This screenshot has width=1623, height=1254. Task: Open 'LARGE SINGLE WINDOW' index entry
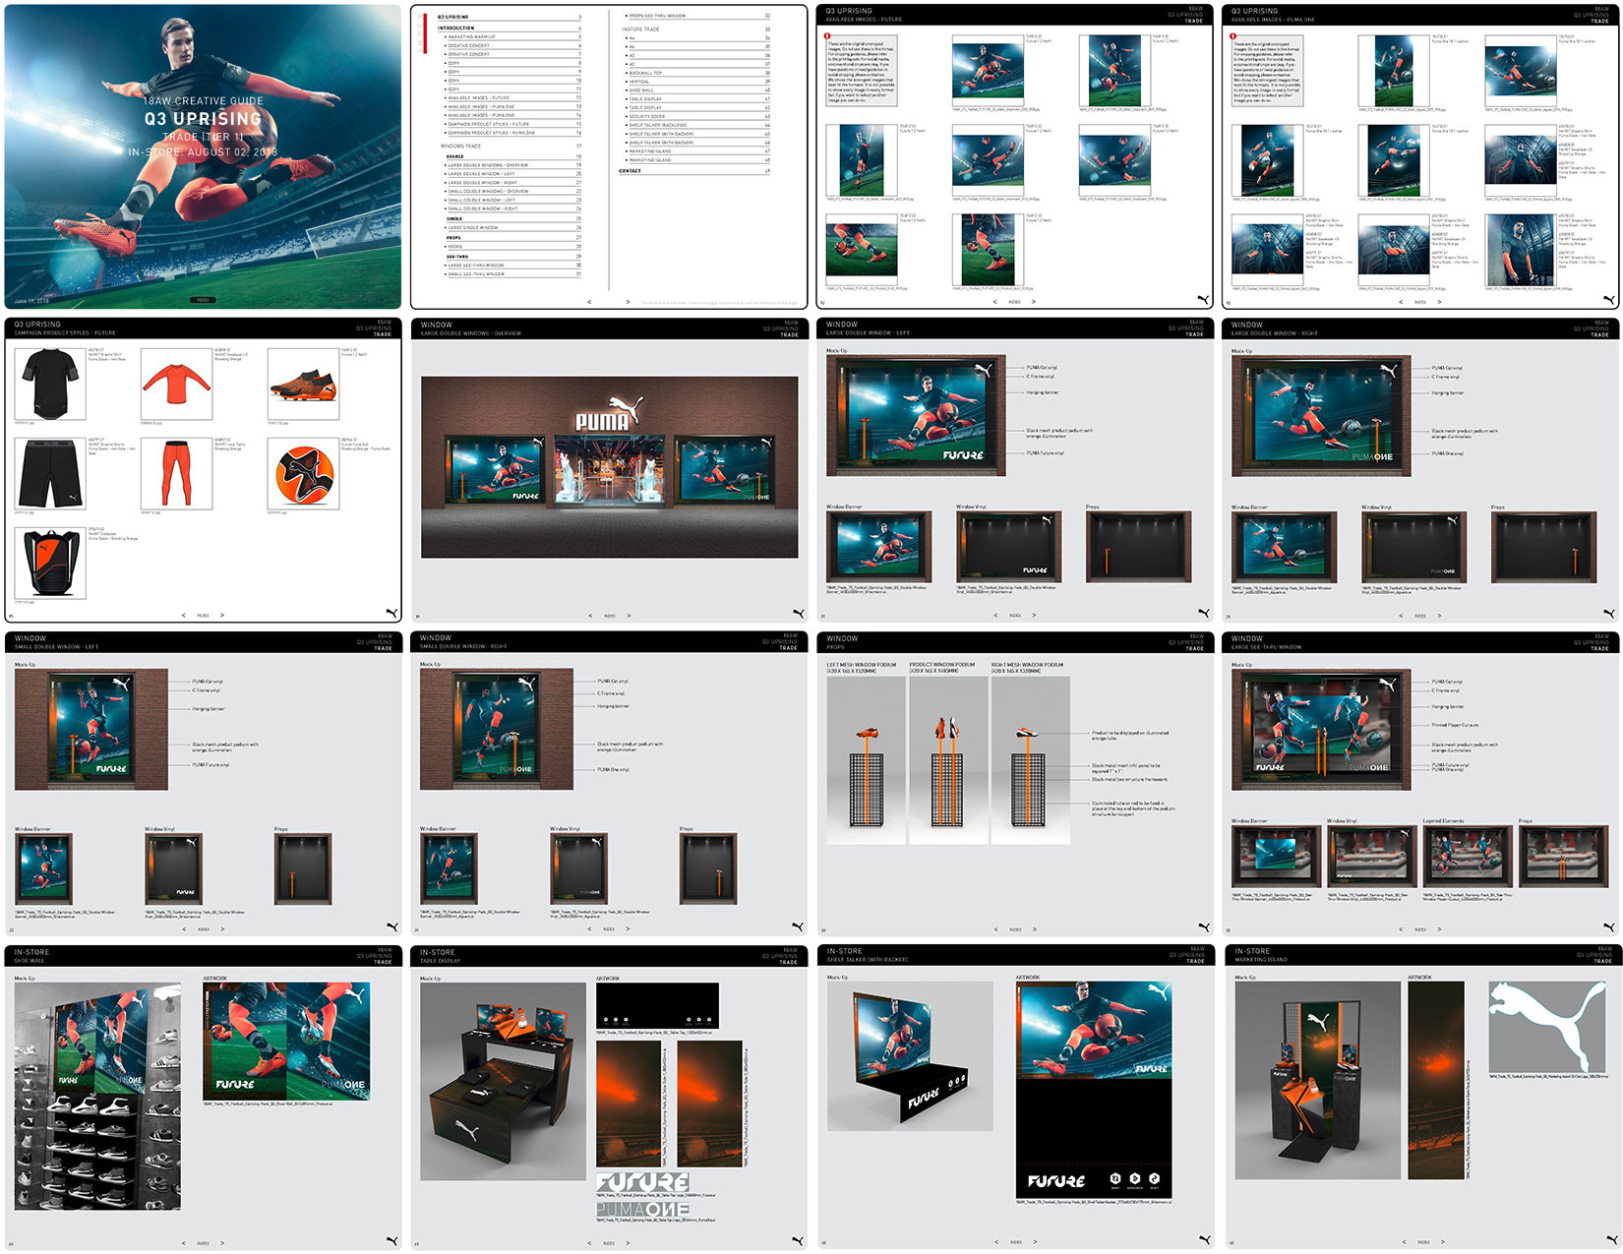pos(511,227)
